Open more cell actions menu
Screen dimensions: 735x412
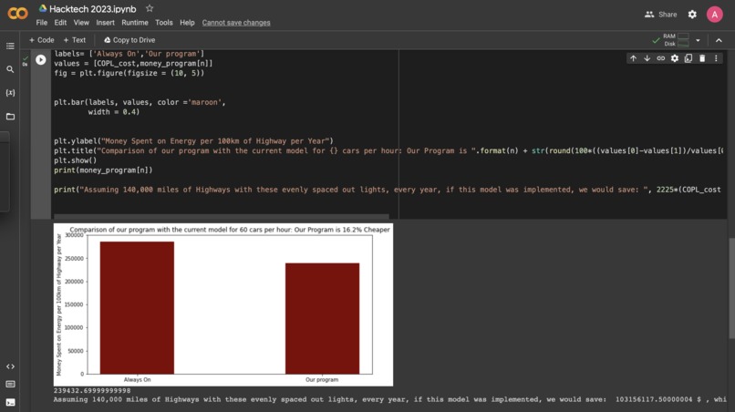click(x=716, y=58)
